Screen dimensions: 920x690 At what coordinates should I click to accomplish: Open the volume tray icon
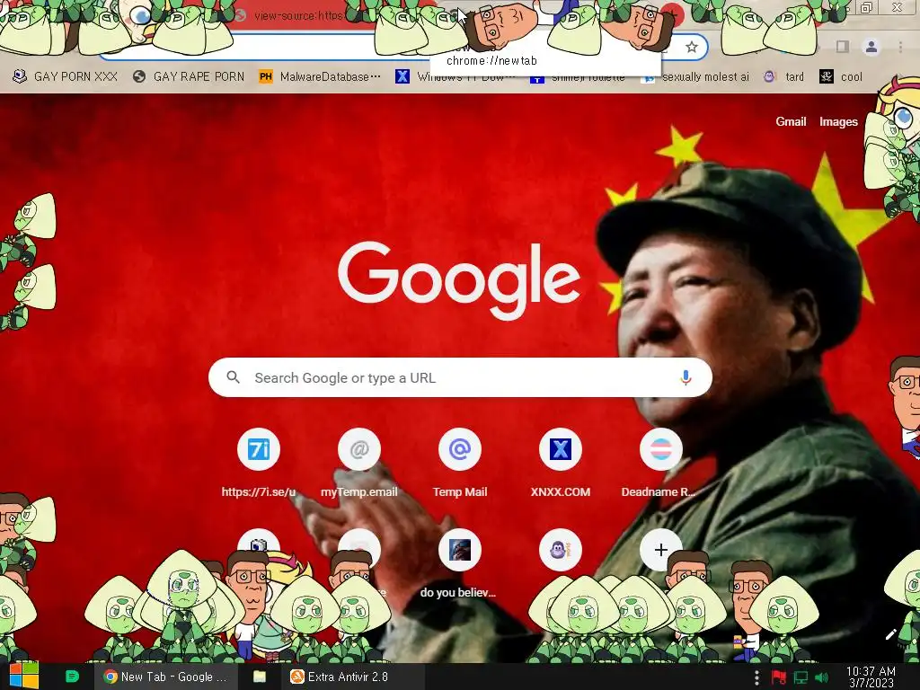[x=822, y=677]
